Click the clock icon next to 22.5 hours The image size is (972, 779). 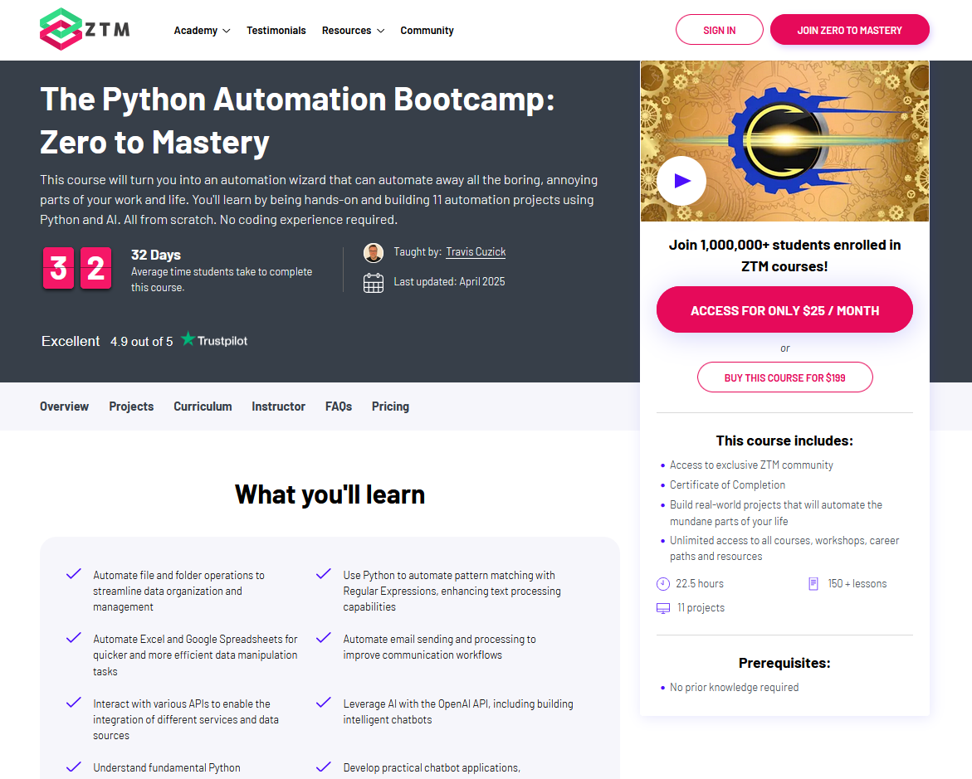tap(662, 584)
